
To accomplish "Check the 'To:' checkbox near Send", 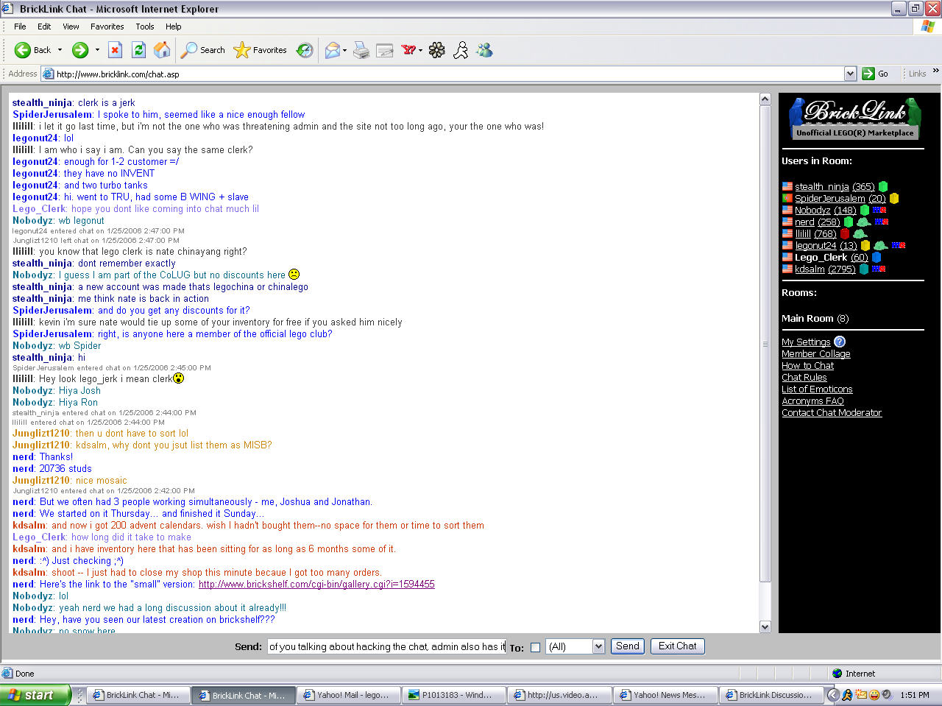I will point(535,646).
